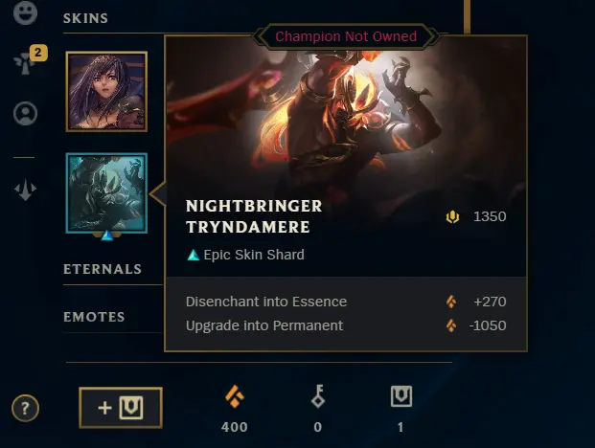
Task: Click the Champion Not Owned banner
Action: 346,36
